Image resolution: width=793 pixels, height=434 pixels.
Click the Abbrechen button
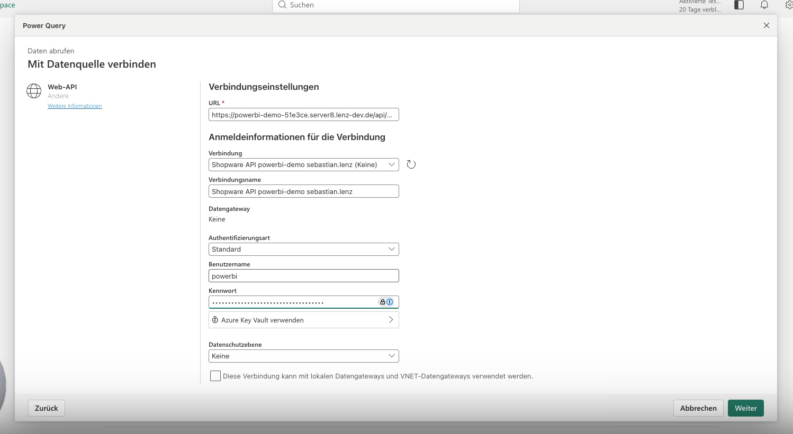pos(698,408)
